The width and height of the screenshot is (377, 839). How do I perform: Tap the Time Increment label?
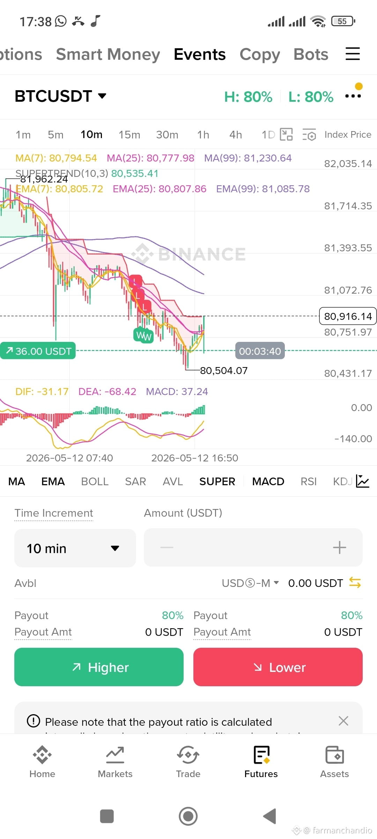54,513
